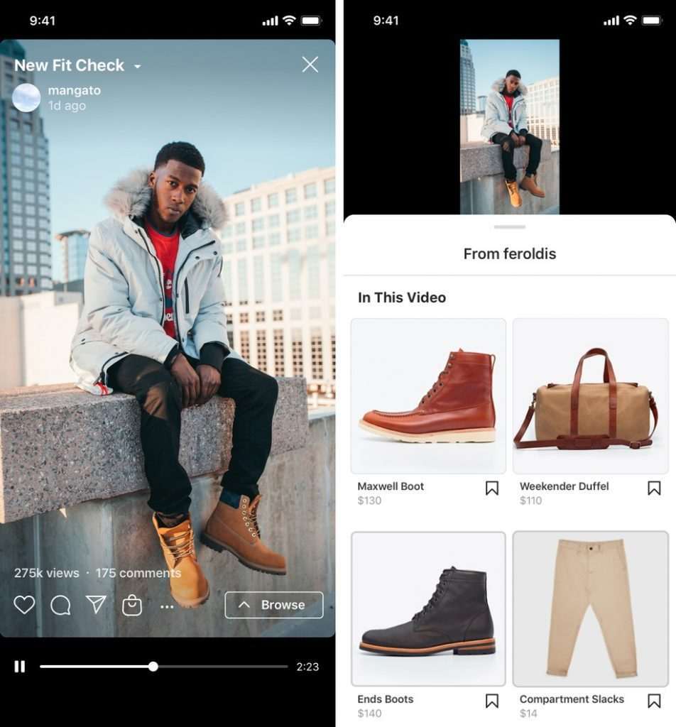Share video using paper plane icon

pyautogui.click(x=96, y=604)
